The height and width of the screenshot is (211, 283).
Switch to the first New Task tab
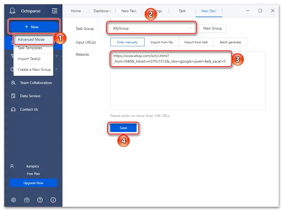click(x=129, y=11)
